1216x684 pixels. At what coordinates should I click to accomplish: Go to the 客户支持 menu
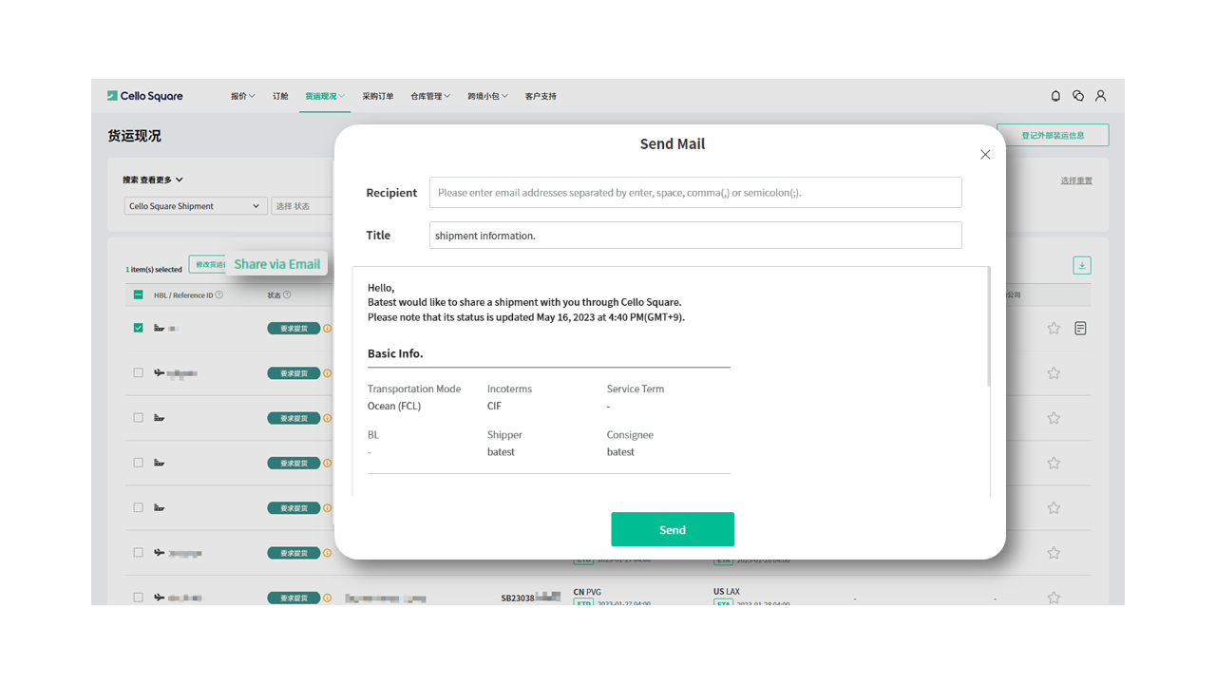tap(541, 96)
